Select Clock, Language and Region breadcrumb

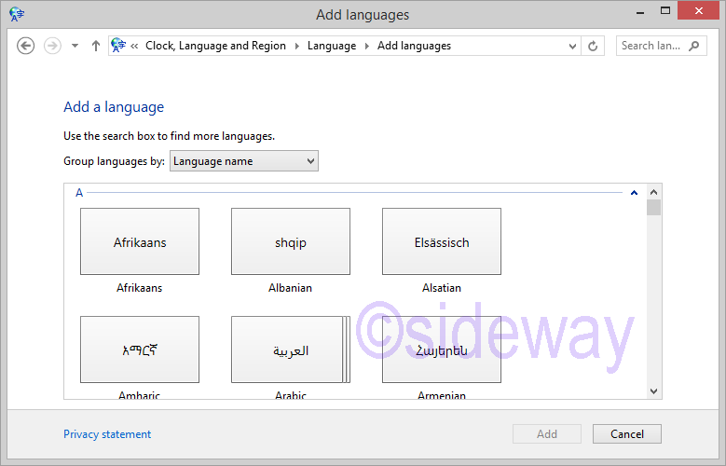click(215, 46)
